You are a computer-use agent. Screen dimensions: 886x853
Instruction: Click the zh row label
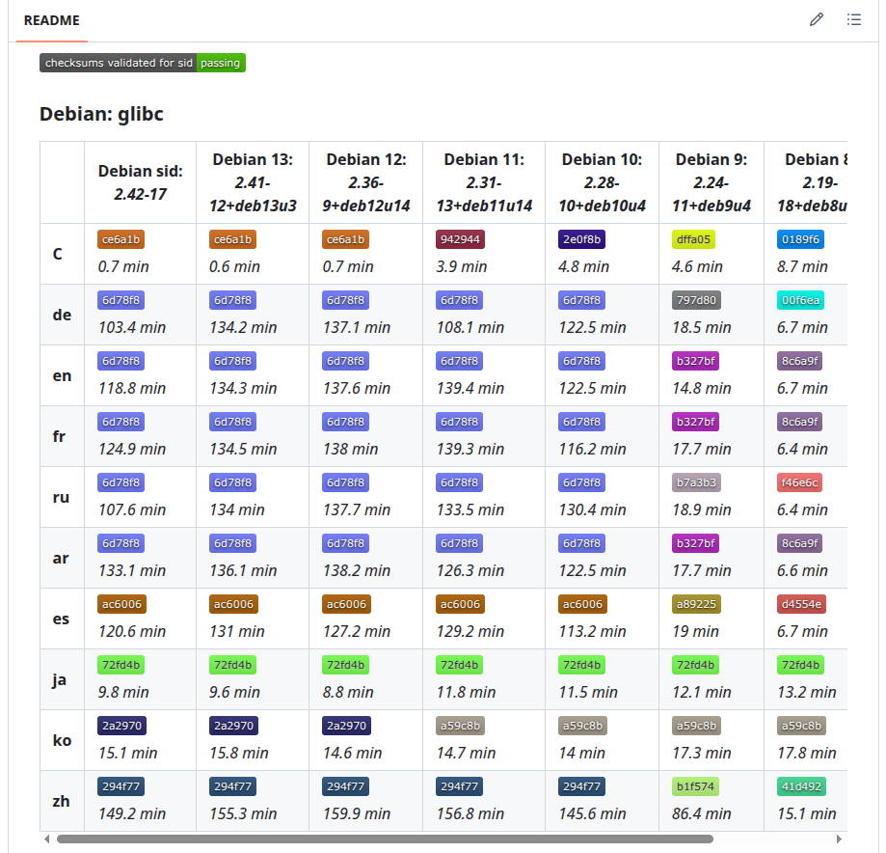(61, 802)
